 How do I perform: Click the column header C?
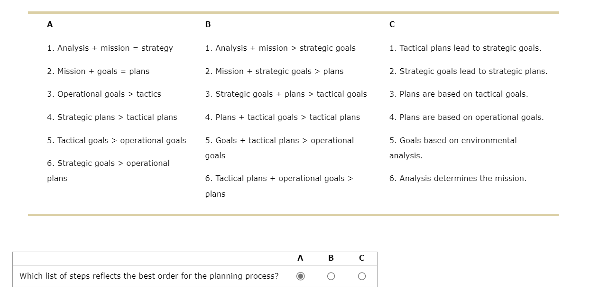(391, 24)
